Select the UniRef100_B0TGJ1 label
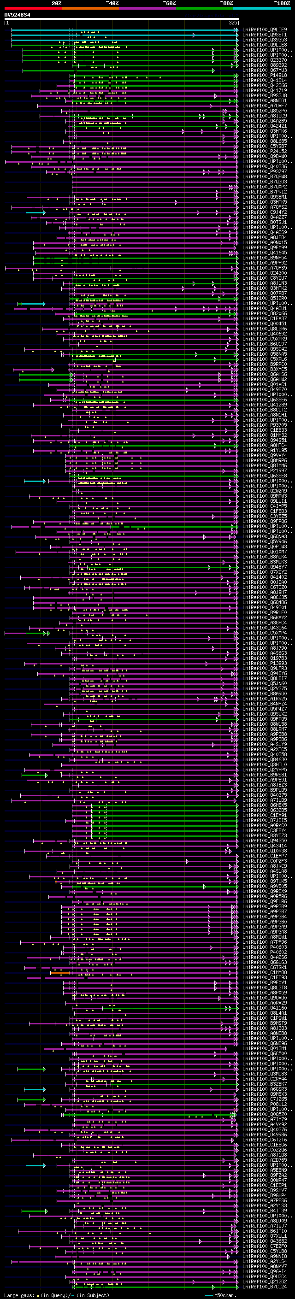Viewport: 295px width, 1299px height. click(x=265, y=223)
